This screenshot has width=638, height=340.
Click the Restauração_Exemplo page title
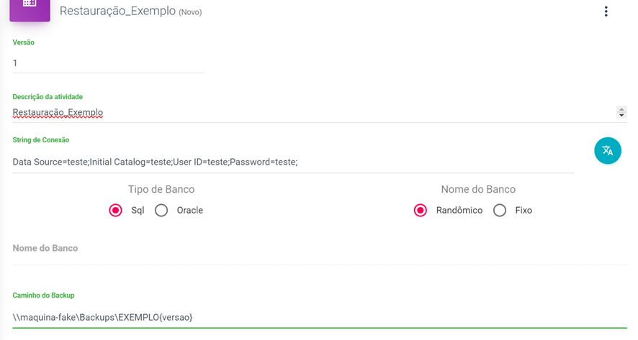coord(117,12)
